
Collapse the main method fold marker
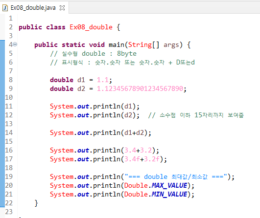click(15, 44)
